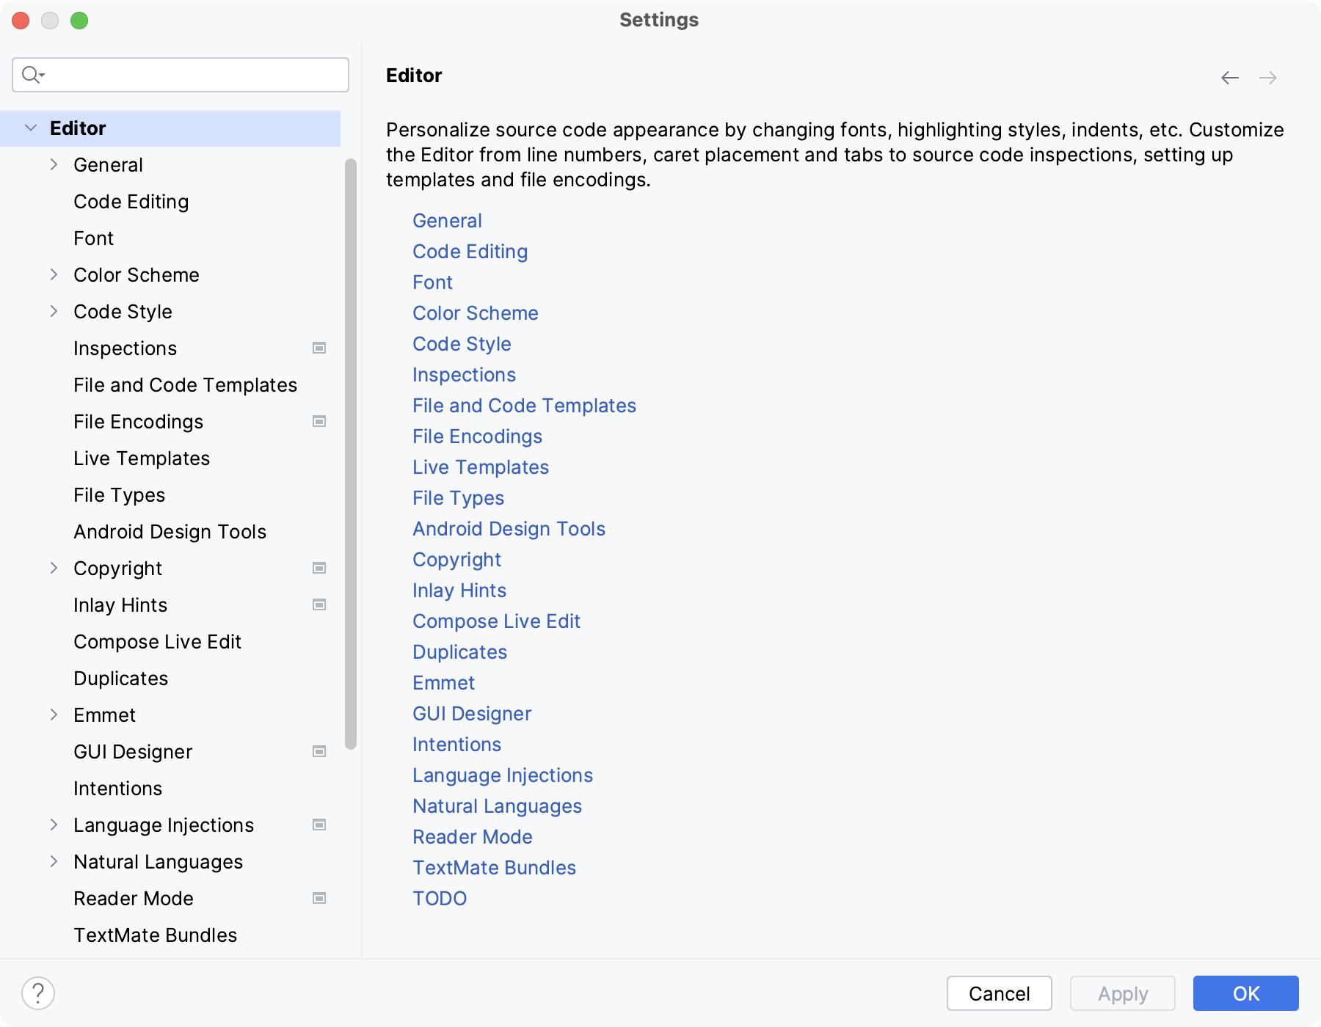
Task: Click the monitor icon beside Language Injections
Action: click(x=319, y=825)
